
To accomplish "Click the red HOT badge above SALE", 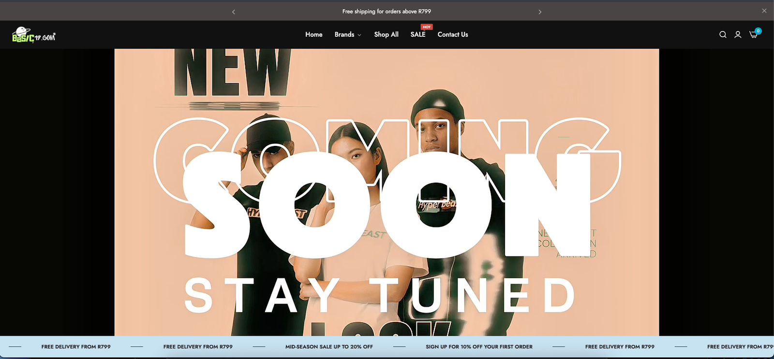I will click(426, 27).
